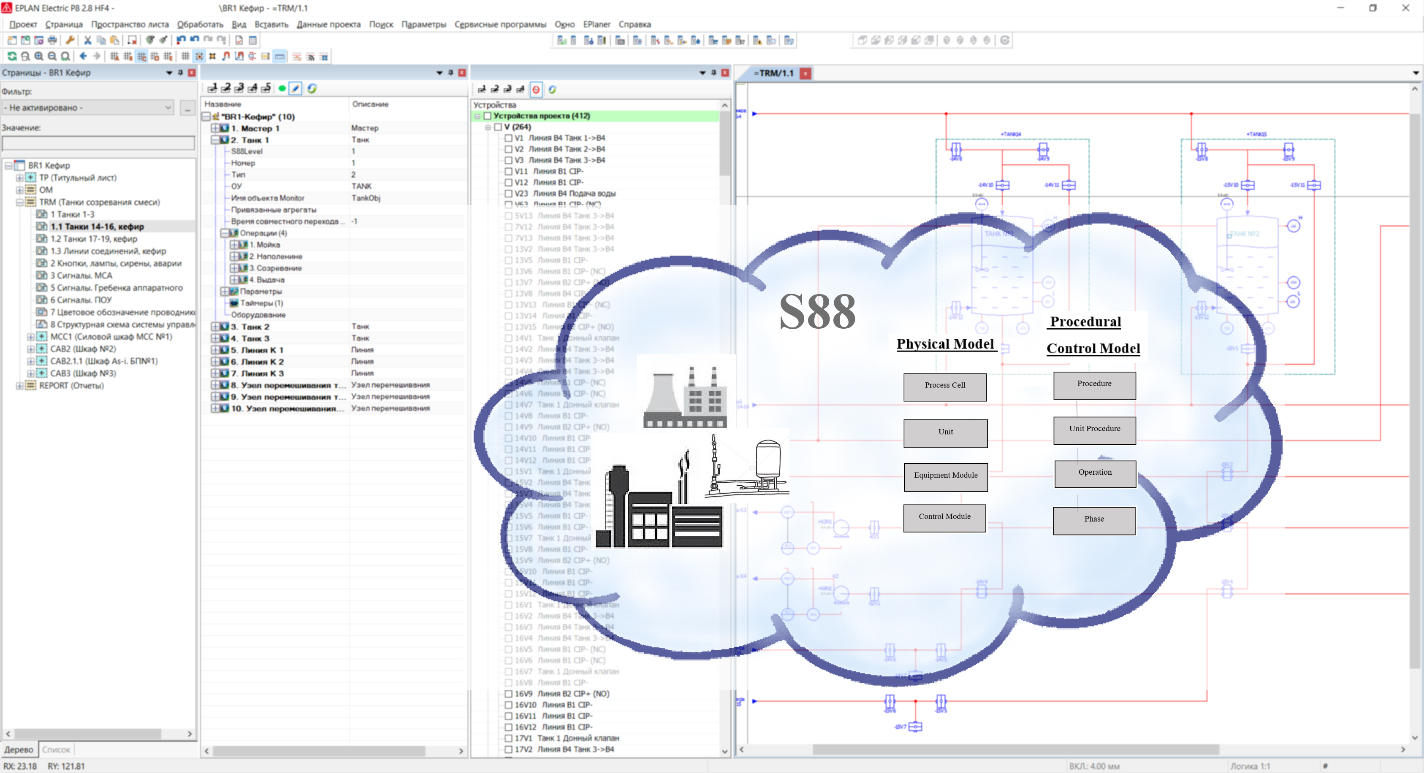Check the Устройства проекта (412) checkbox
1424x773 pixels.
(x=488, y=116)
